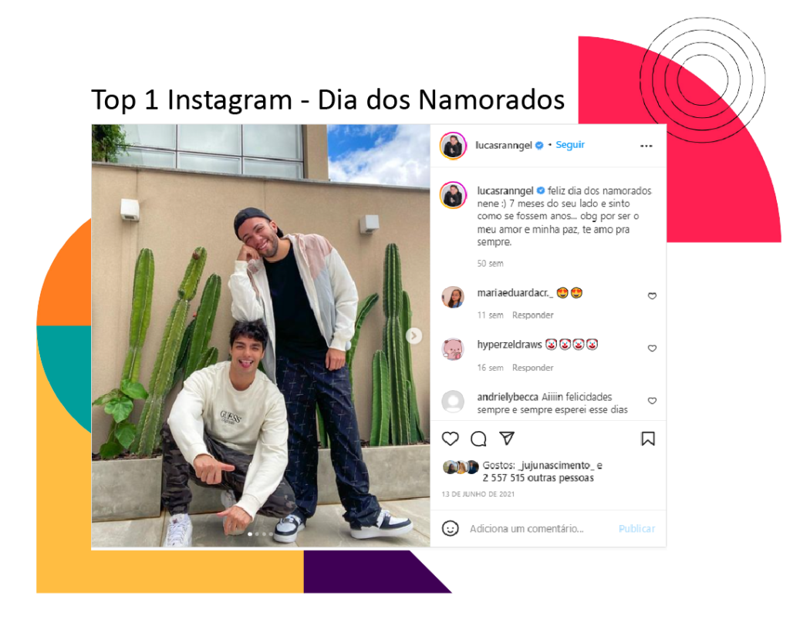Screen dimensions: 790x643
Task: Share post via paper plane icon
Action: click(x=506, y=438)
